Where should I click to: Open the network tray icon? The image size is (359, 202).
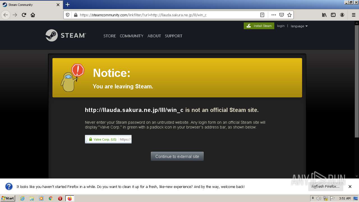(326, 198)
